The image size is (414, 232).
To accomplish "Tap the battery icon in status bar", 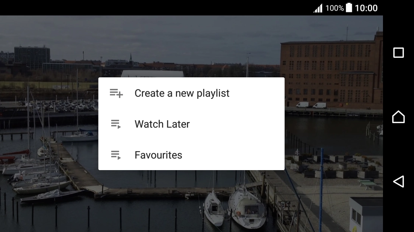I will [349, 8].
